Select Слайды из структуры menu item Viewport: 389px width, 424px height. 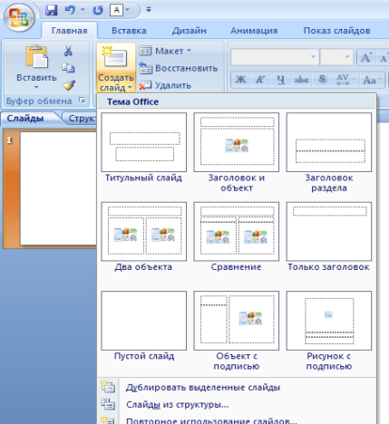(237, 404)
